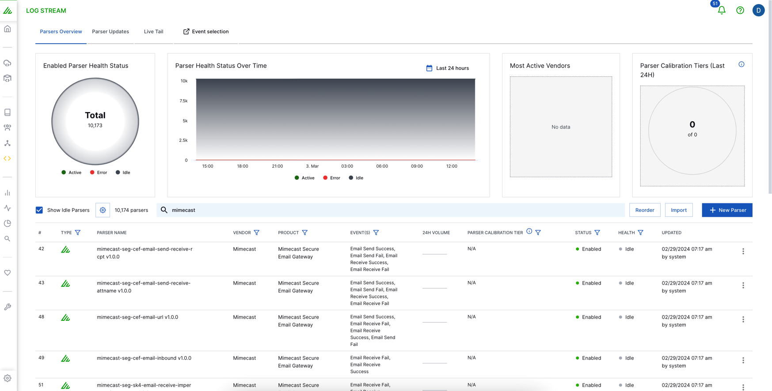Open the wrench tools sidebar icon
The image size is (772, 391).
pos(8,307)
